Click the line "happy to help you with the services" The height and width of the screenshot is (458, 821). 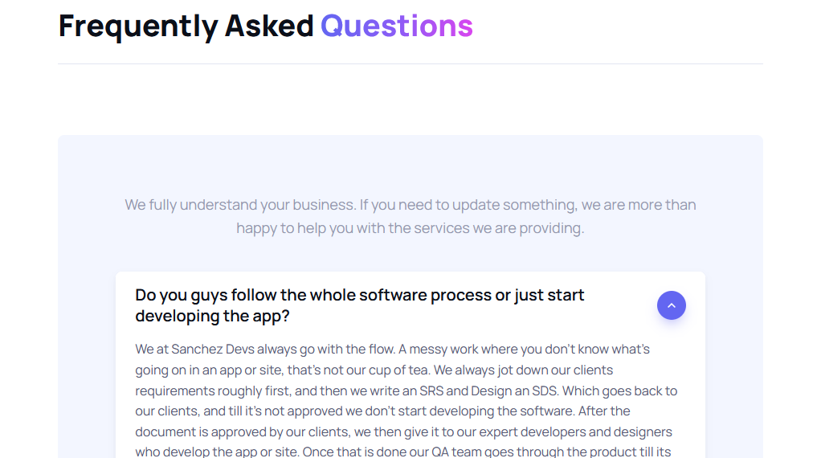tap(410, 228)
